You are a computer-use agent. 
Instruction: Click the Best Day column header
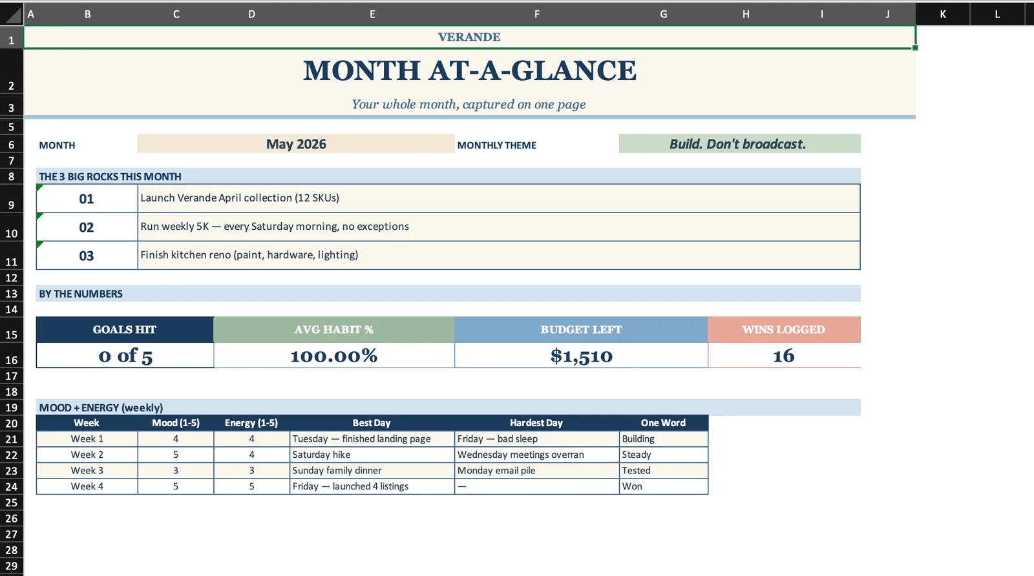pyautogui.click(x=372, y=423)
